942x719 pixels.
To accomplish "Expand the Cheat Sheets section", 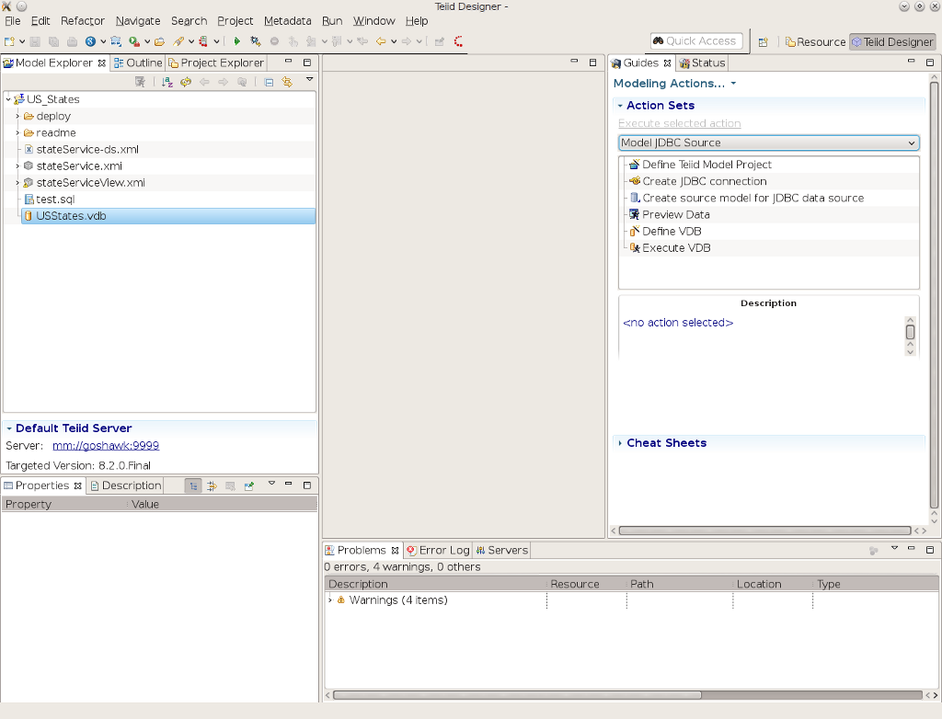I will click(666, 443).
